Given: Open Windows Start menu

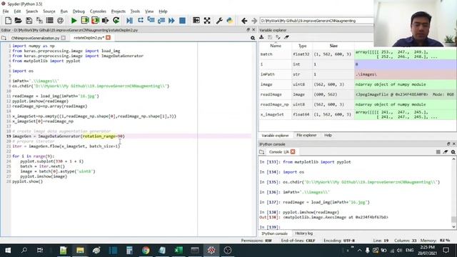Looking at the screenshot, I should click(x=8, y=251).
